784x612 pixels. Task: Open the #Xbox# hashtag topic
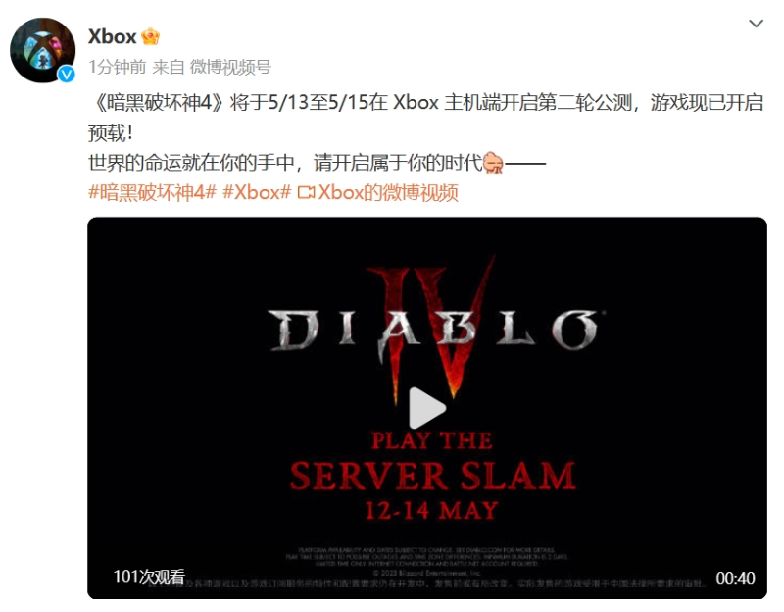tap(257, 192)
